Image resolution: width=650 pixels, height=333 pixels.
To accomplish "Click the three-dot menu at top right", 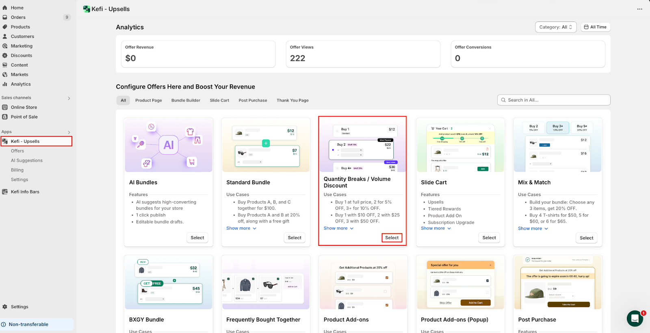I will (x=639, y=9).
